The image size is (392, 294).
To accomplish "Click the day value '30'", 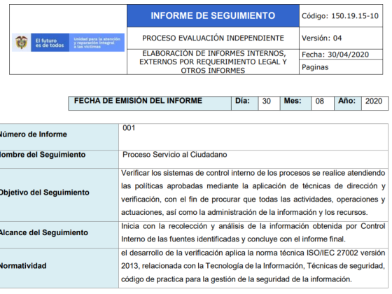I will pyautogui.click(x=266, y=101).
